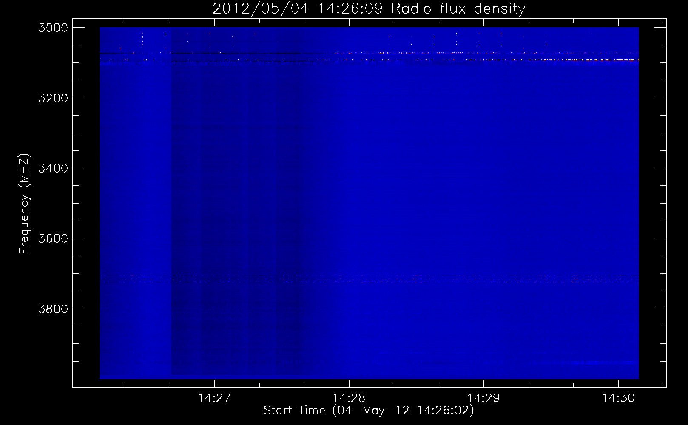Click the 14:27 time tick label
The width and height of the screenshot is (688, 425).
214,398
